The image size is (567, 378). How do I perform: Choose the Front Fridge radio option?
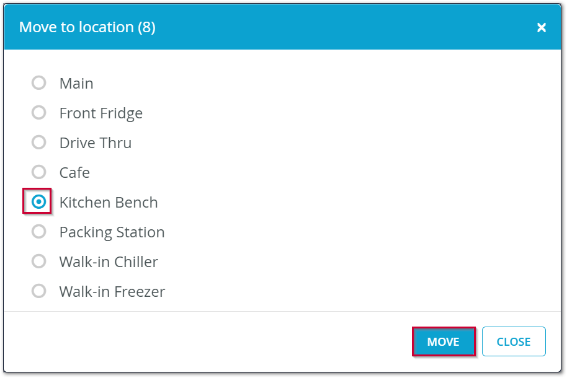click(39, 112)
